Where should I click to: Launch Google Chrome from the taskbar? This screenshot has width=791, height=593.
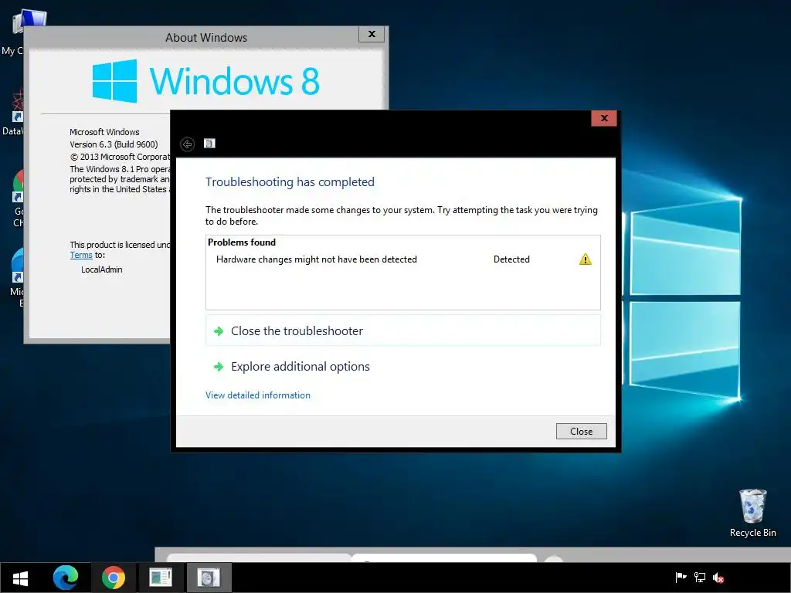coord(113,578)
